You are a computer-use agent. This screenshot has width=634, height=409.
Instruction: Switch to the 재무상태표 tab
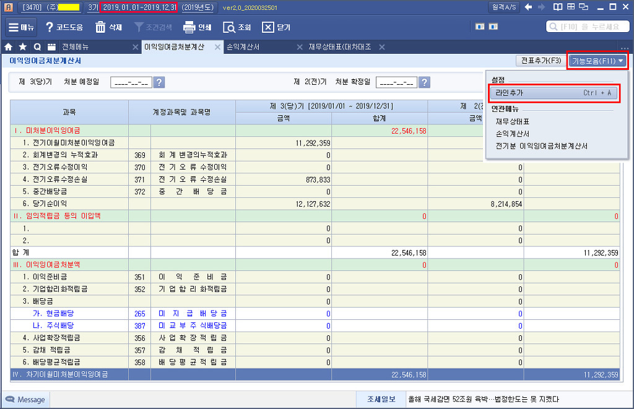(x=339, y=47)
